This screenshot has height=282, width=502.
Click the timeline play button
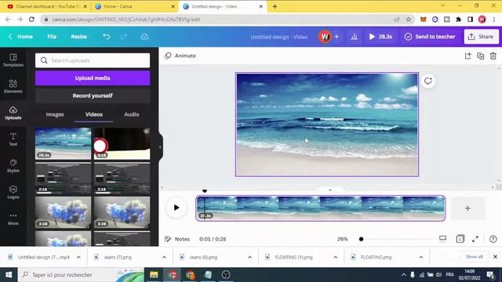pos(176,208)
